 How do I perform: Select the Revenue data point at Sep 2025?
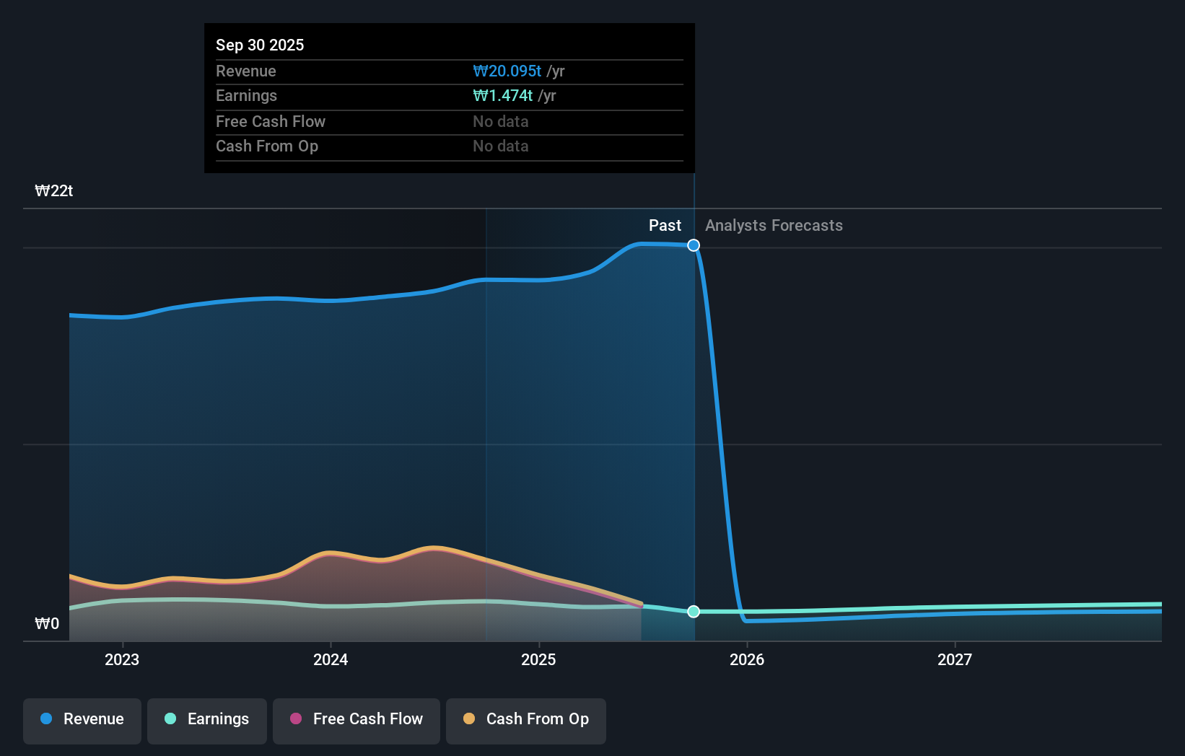point(694,245)
